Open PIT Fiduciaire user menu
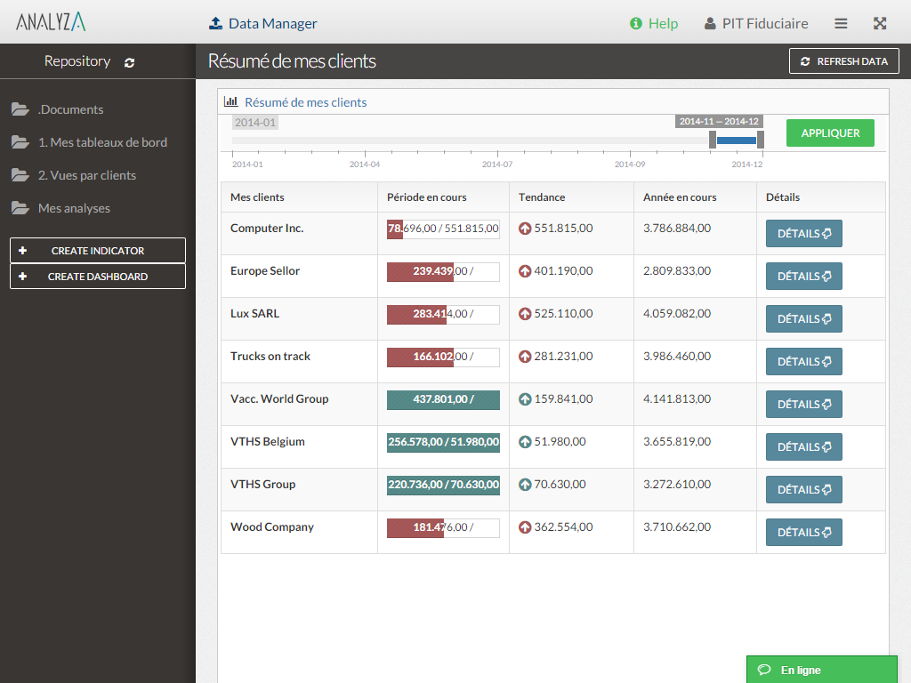911x683 pixels. pyautogui.click(x=756, y=24)
